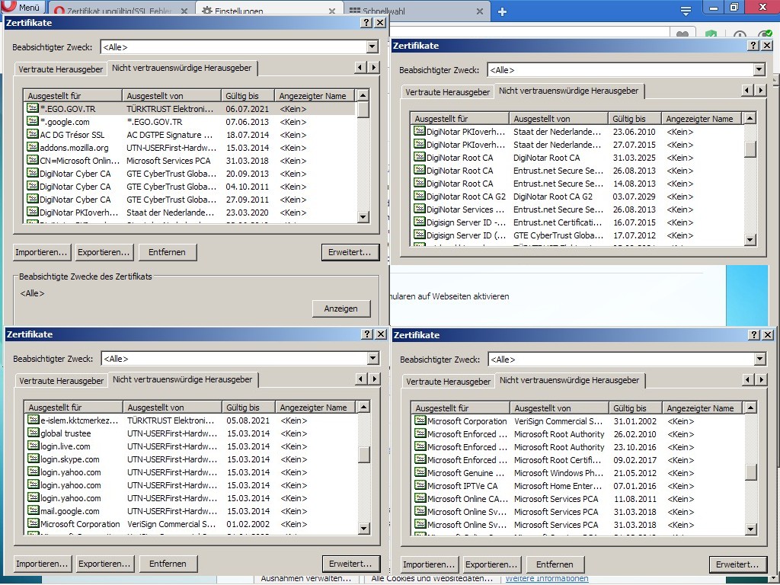Click the certificate icon beside mail.google.com
The image size is (780, 585).
[x=34, y=510]
